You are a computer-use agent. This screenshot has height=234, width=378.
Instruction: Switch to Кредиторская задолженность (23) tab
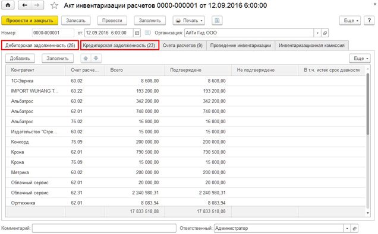point(119,46)
